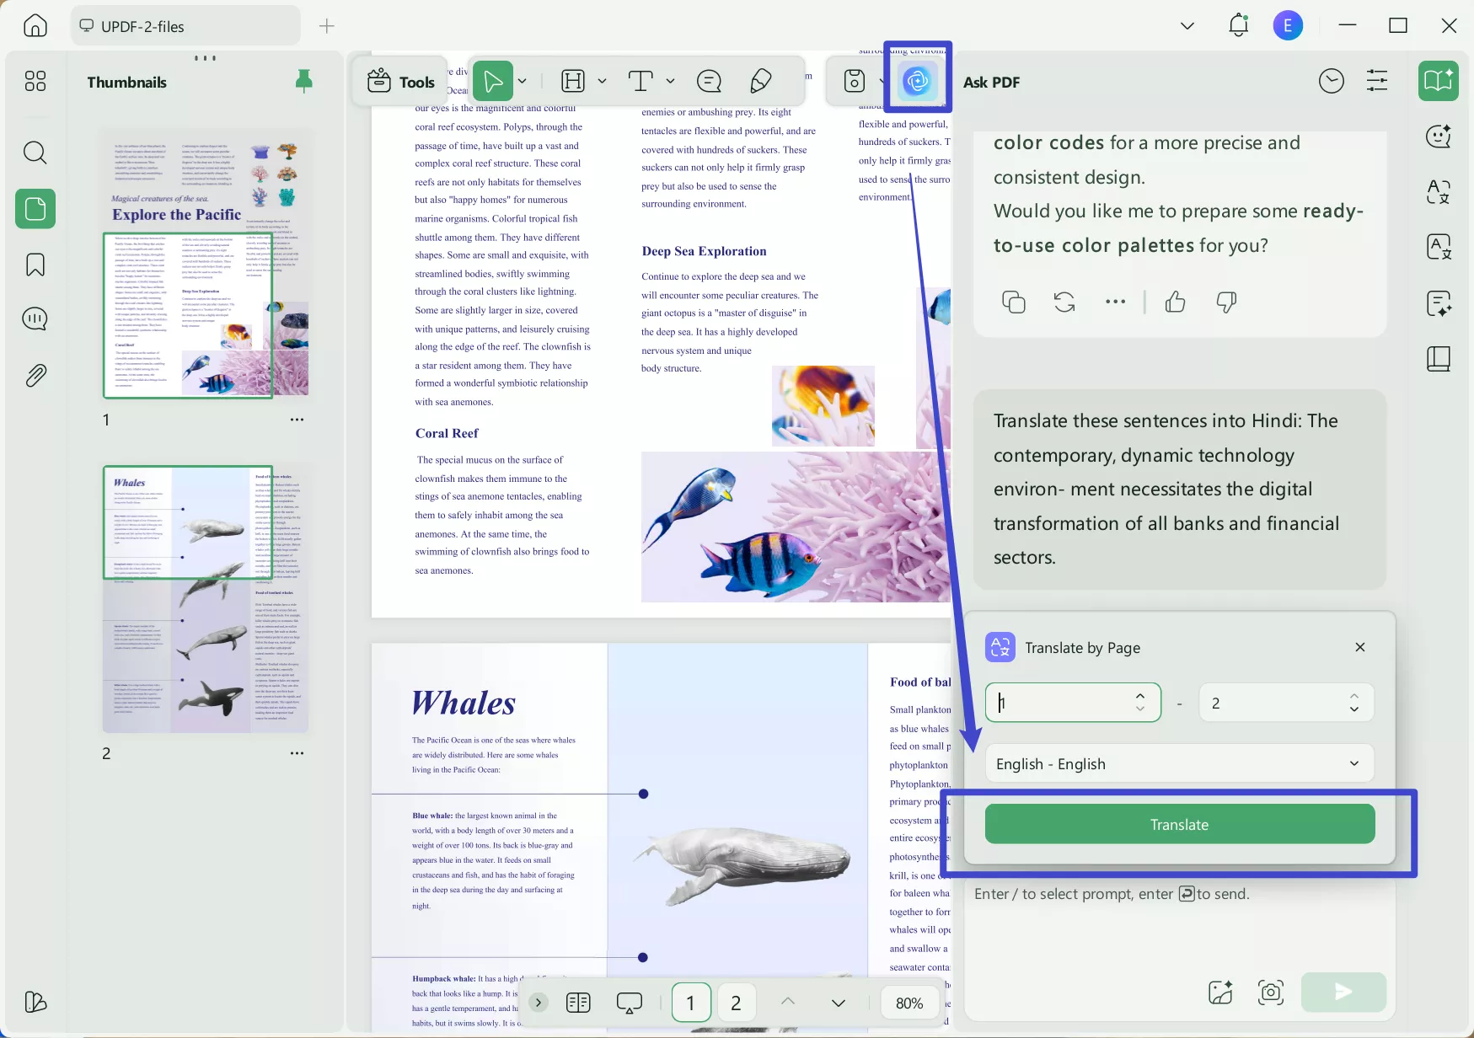Copy the AI response text

(x=1013, y=302)
